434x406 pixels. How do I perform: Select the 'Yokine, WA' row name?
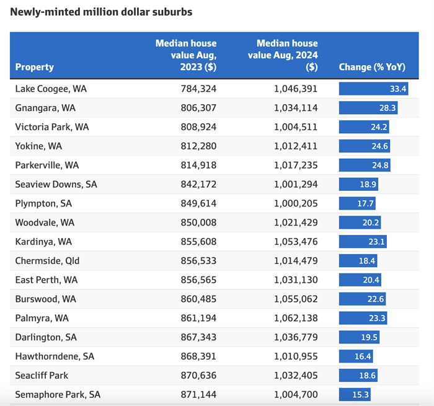38,146
